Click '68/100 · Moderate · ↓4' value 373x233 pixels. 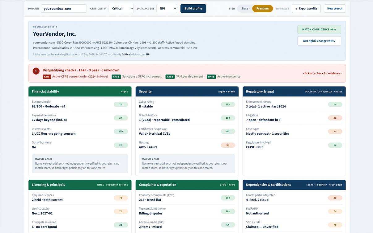click(49, 106)
